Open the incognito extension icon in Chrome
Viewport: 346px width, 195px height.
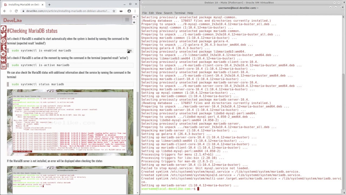point(121,11)
